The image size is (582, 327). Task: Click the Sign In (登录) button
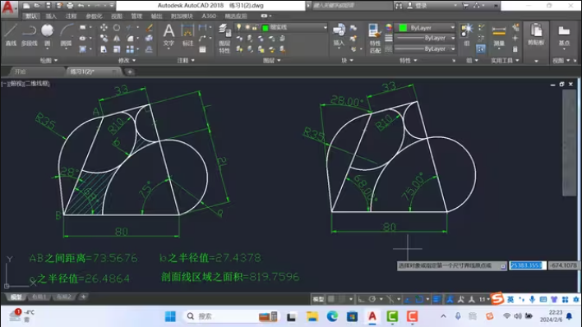pos(418,6)
